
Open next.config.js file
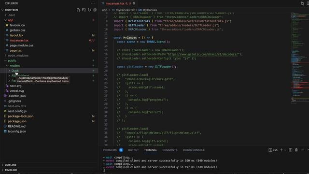[17, 111]
